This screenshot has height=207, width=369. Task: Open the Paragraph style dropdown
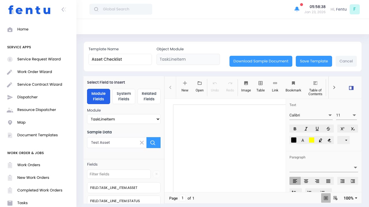pos(324,168)
